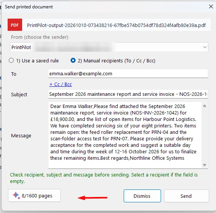Click the 'Message' field label
This screenshot has width=216, height=213.
(21, 136)
